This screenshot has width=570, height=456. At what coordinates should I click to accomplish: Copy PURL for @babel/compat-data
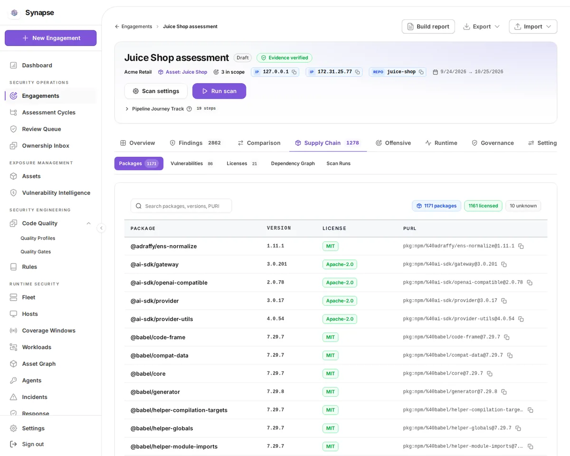509,355
